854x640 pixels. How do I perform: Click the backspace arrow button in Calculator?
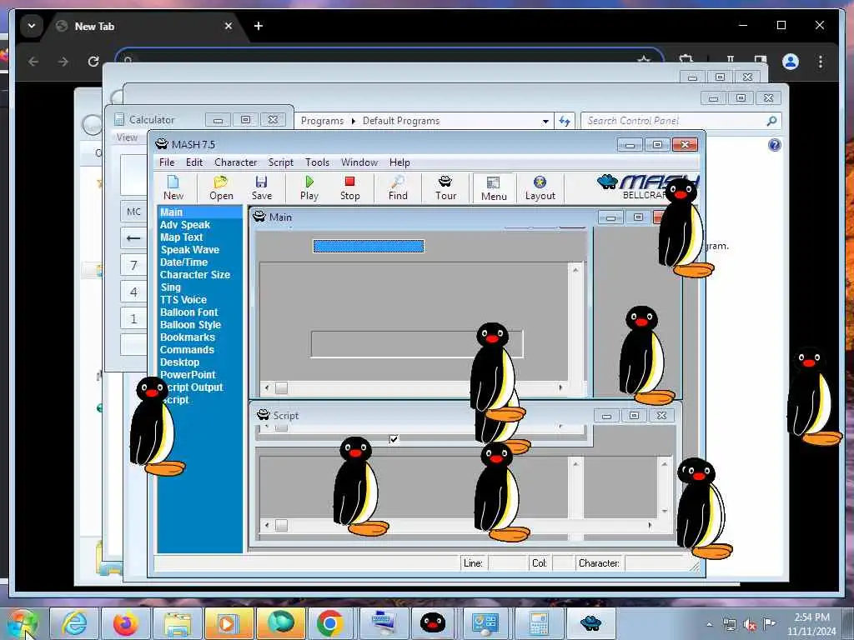click(x=133, y=238)
